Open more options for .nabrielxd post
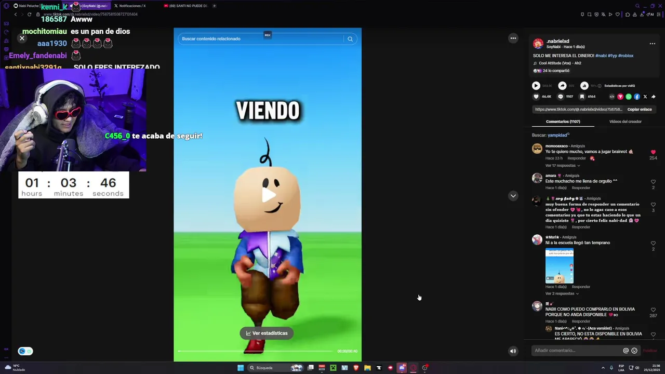The image size is (665, 374). pyautogui.click(x=653, y=44)
